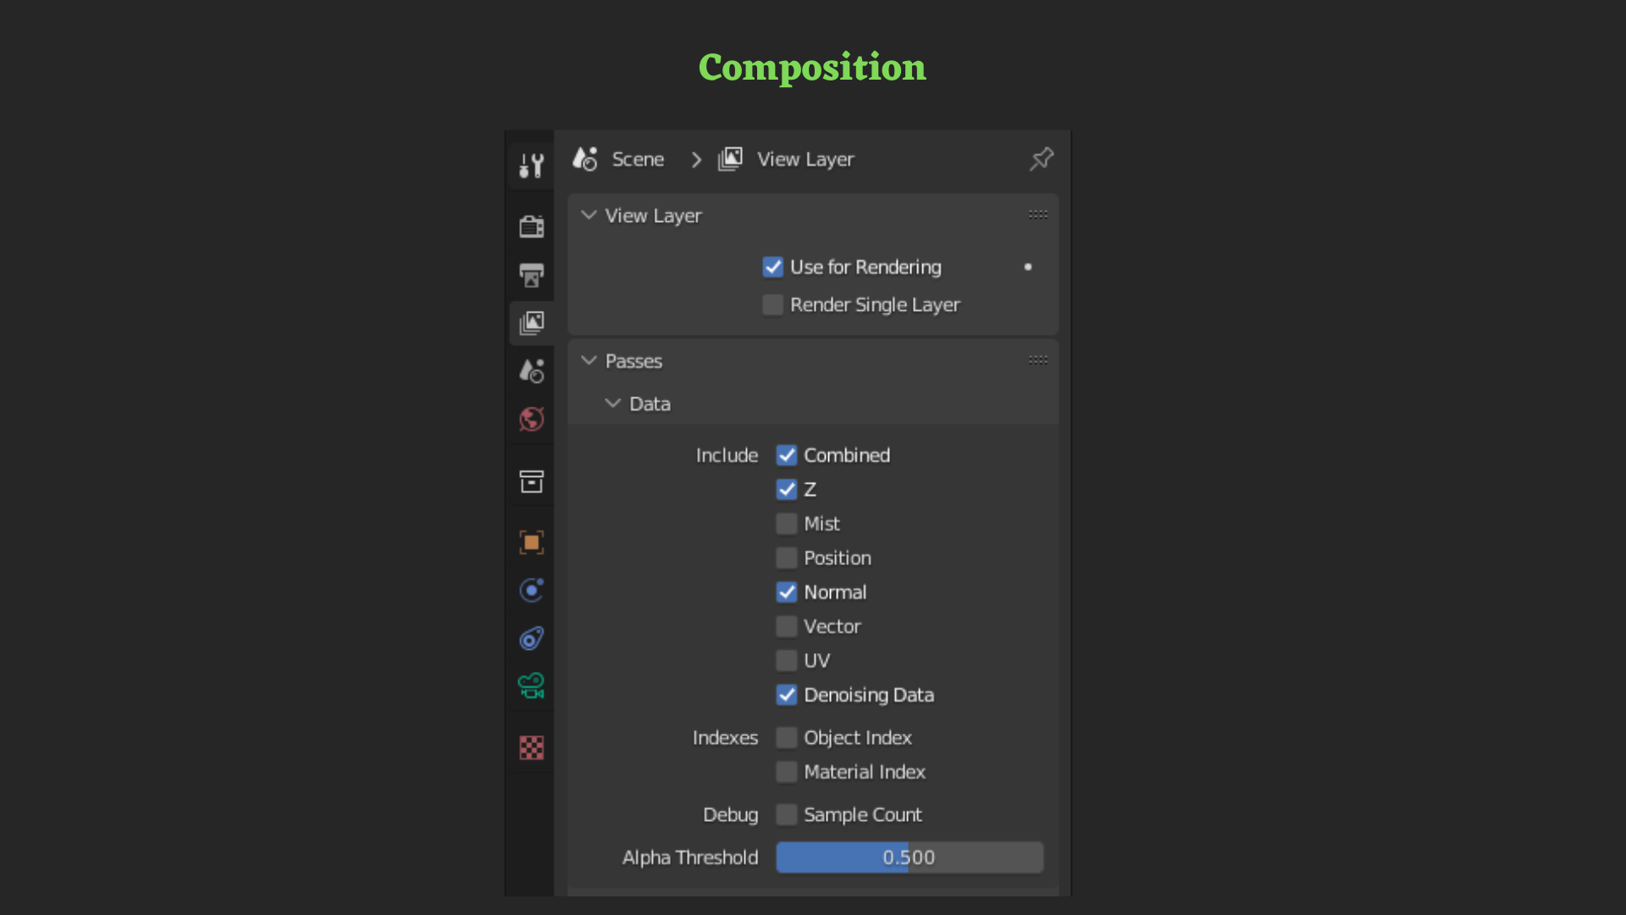This screenshot has width=1626, height=915.
Task: Uncheck the Z pass
Action: 787,490
